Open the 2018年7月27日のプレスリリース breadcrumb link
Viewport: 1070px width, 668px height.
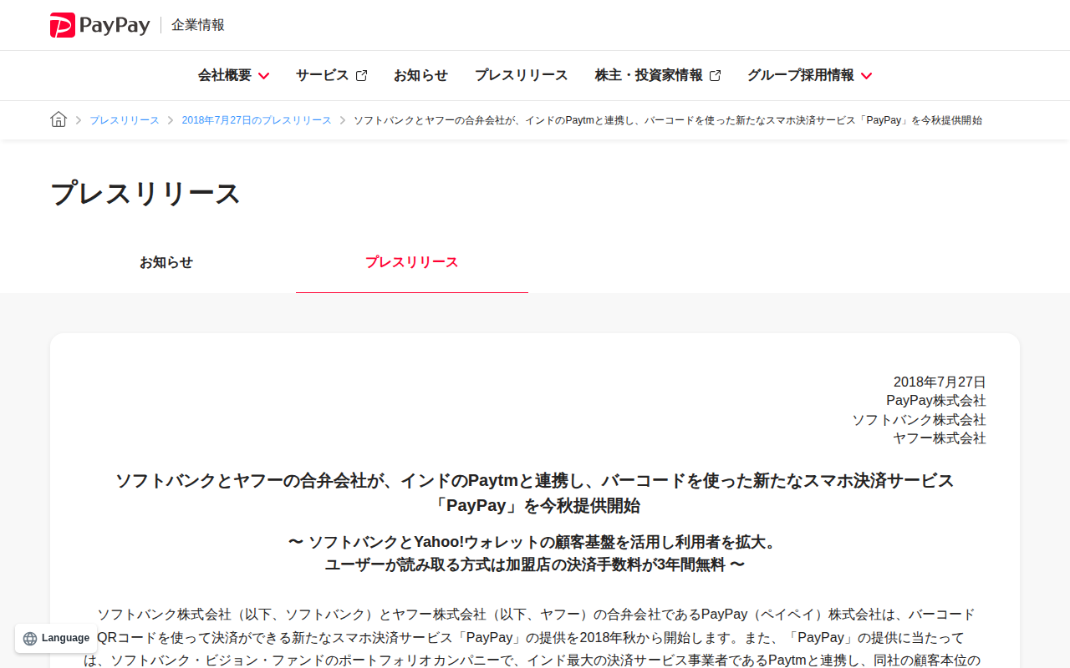[257, 120]
